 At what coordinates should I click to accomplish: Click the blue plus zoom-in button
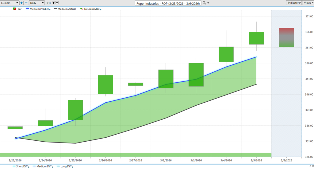[x=21, y=3]
